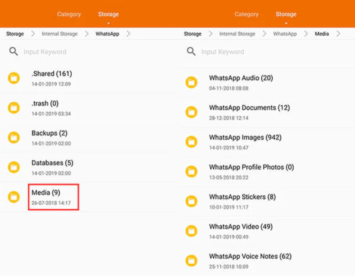Viewport: 355px width, 276px height.
Task: Open WhatsApp Stickers folder icon
Action: point(191,201)
